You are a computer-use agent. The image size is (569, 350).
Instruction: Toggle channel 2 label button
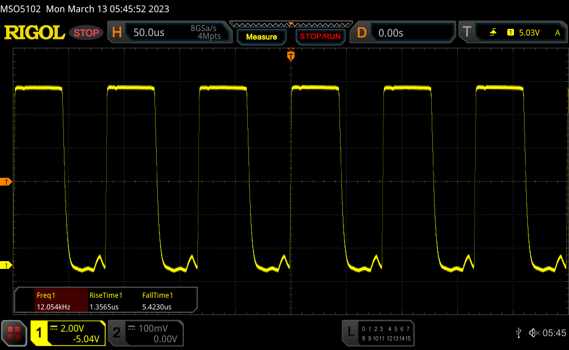coord(117,333)
